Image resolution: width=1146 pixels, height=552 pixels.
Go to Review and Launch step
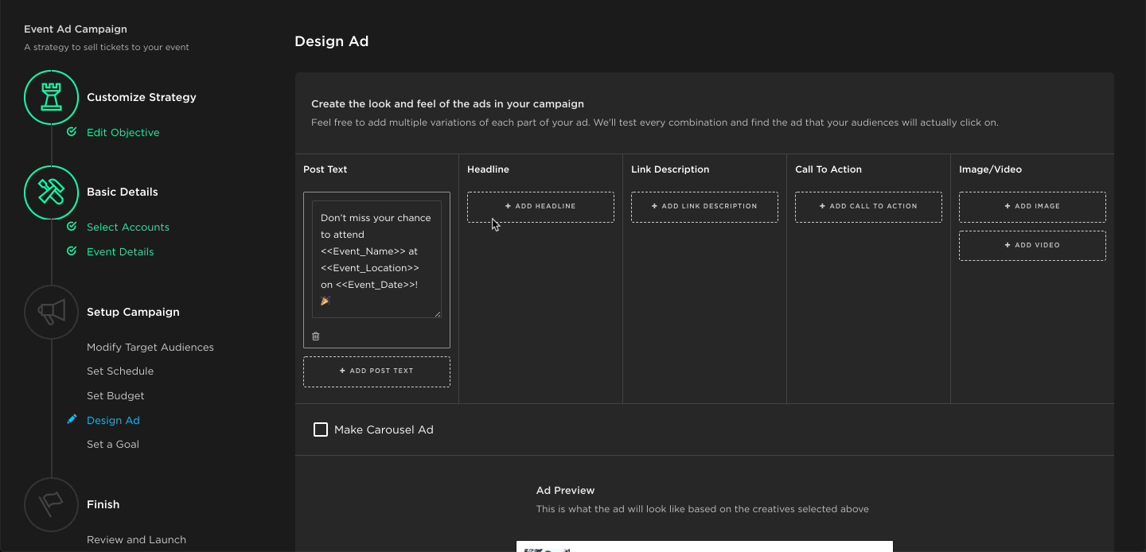click(x=136, y=539)
